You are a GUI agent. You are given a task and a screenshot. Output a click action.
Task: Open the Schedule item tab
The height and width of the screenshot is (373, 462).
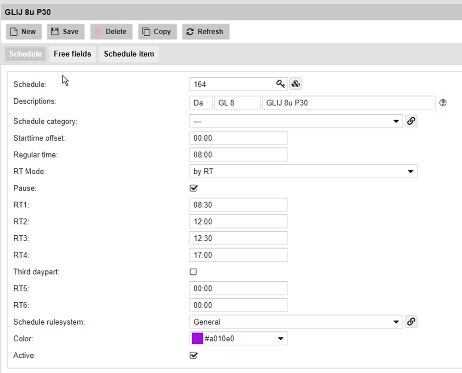coord(129,54)
